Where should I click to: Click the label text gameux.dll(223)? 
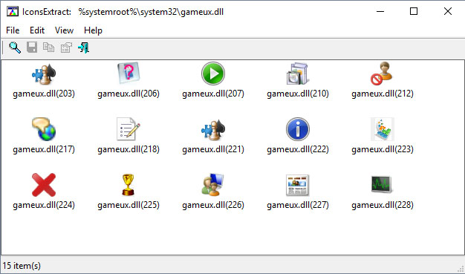(x=383, y=149)
